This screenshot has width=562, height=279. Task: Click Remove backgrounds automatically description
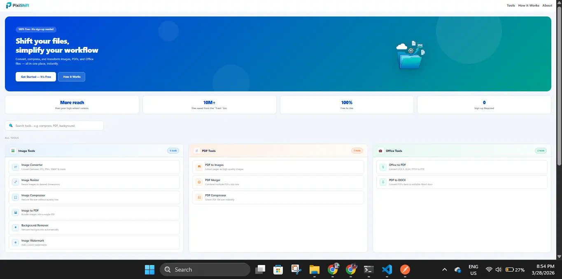pyautogui.click(x=40, y=230)
